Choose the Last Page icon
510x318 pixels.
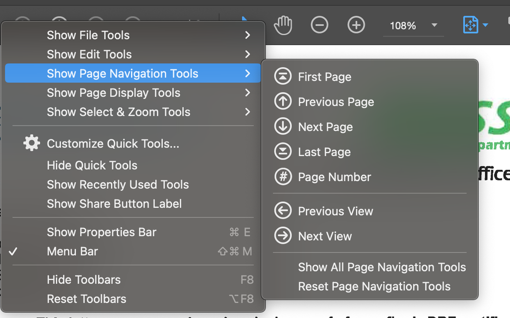click(282, 152)
